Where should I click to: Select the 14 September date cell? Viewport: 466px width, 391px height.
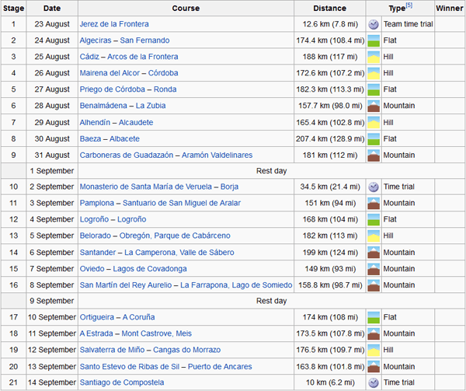pyautogui.click(x=52, y=382)
